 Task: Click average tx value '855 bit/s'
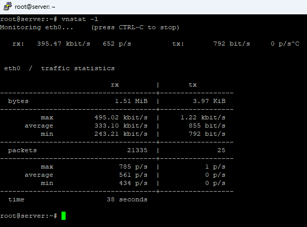coord(207,126)
